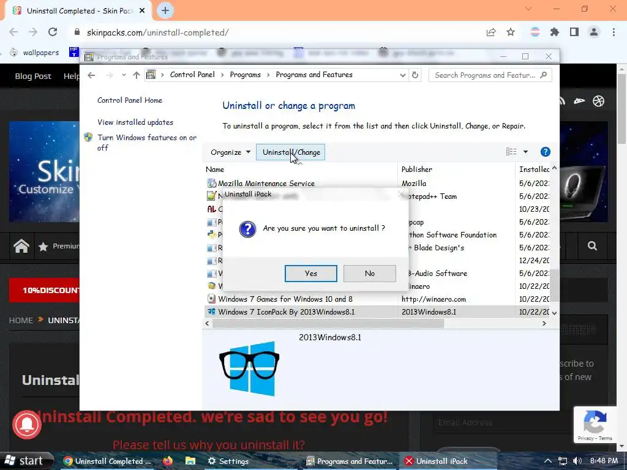Open View installed updates link
The height and width of the screenshot is (470, 627).
pos(135,122)
